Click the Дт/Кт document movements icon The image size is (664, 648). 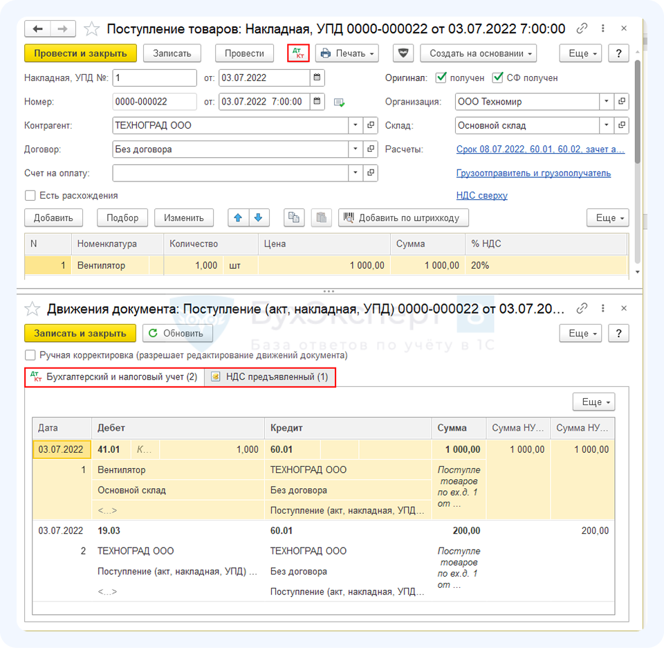coord(298,53)
